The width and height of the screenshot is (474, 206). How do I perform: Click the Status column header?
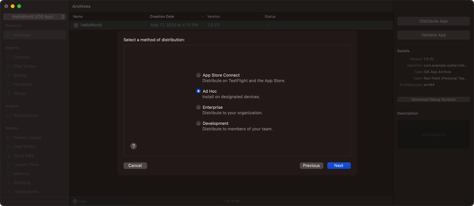pos(270,16)
